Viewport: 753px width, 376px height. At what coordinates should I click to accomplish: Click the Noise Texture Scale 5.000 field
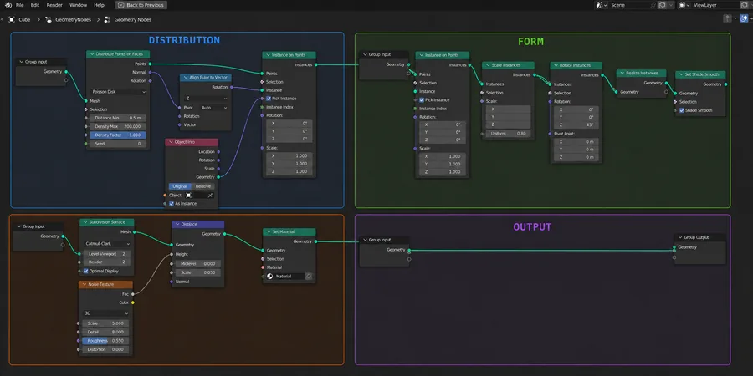pos(105,323)
